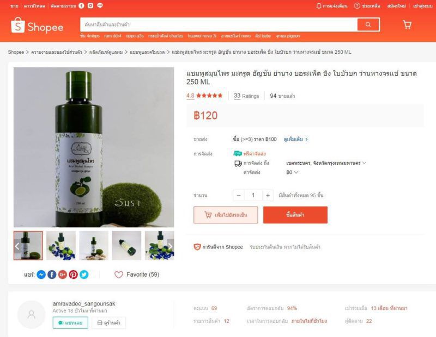This screenshot has width=436, height=337.
Task: Share product on Facebook icon
Action: 52,274
